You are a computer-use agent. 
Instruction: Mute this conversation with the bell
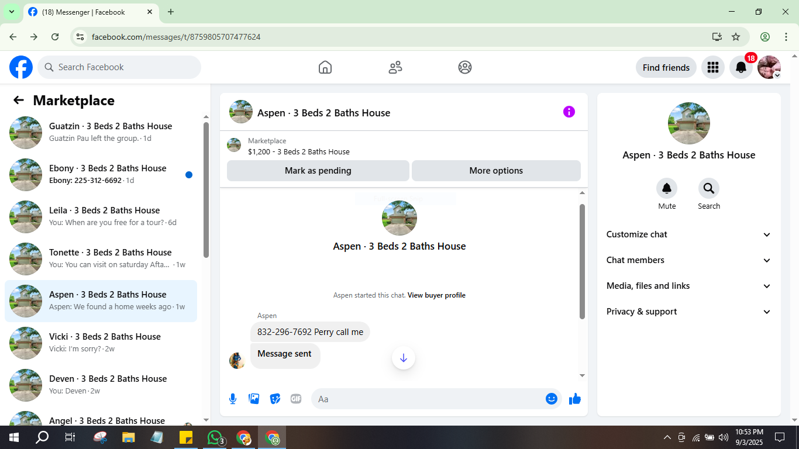click(x=667, y=188)
